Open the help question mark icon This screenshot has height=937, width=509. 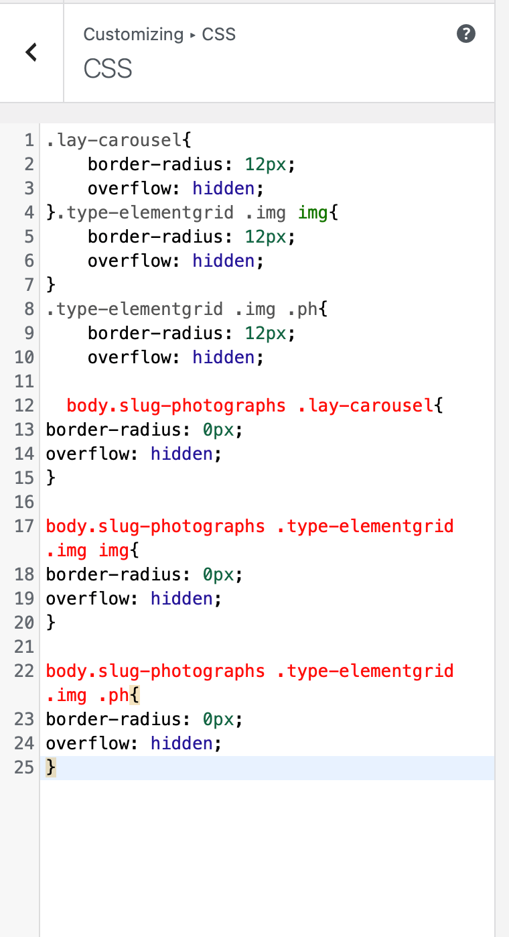[x=465, y=34]
